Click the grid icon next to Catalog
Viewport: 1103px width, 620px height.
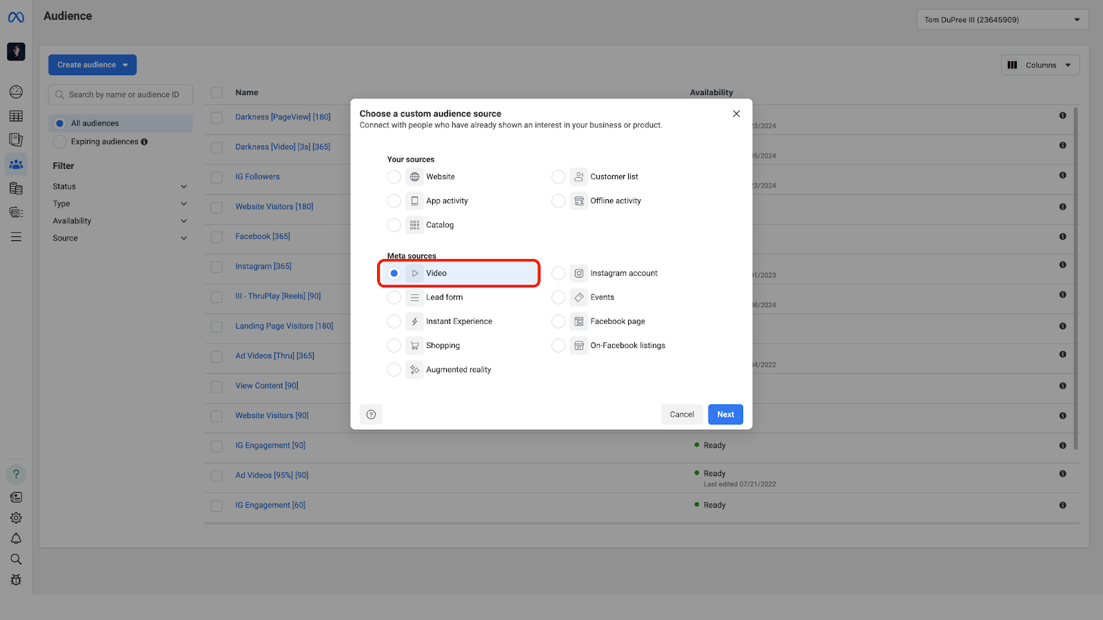click(x=414, y=225)
